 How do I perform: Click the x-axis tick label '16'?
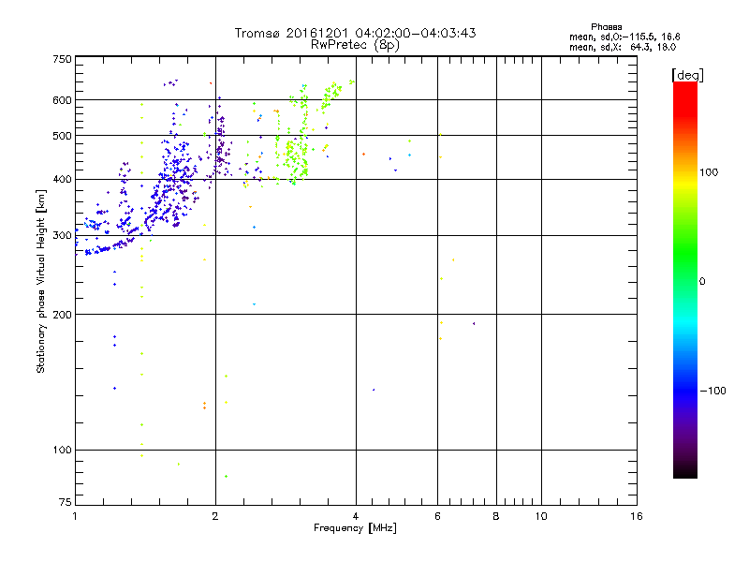tap(637, 516)
